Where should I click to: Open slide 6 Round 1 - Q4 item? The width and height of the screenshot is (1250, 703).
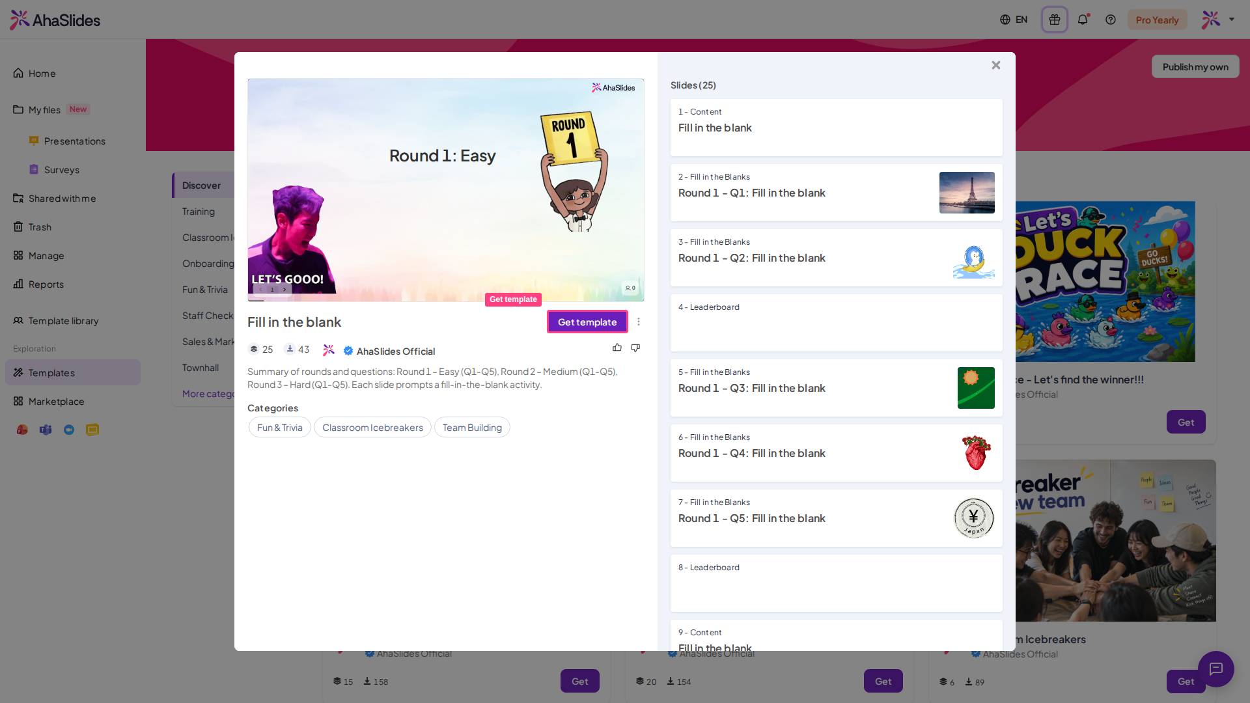pos(837,453)
